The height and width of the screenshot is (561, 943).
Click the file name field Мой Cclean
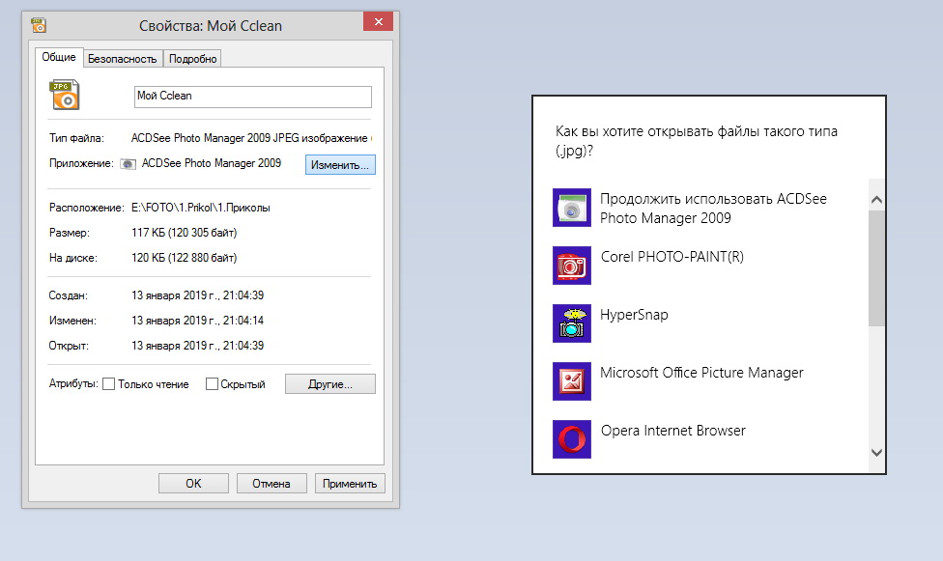[252, 97]
